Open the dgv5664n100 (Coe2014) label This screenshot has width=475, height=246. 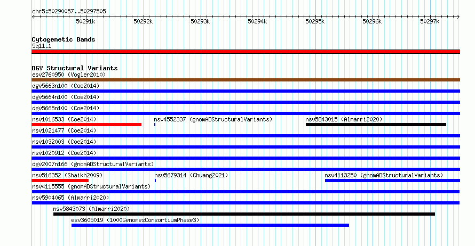66,97
